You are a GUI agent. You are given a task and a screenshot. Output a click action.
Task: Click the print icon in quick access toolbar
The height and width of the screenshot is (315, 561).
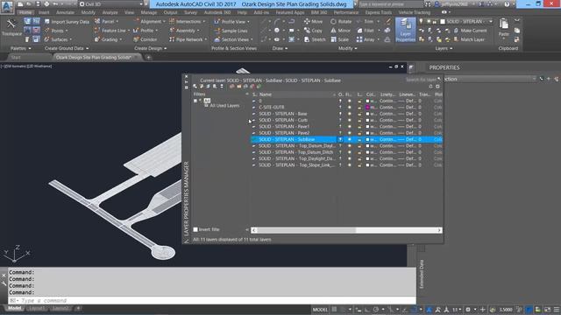pos(46,4)
